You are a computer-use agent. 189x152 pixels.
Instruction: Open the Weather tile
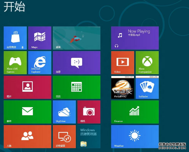(135, 137)
